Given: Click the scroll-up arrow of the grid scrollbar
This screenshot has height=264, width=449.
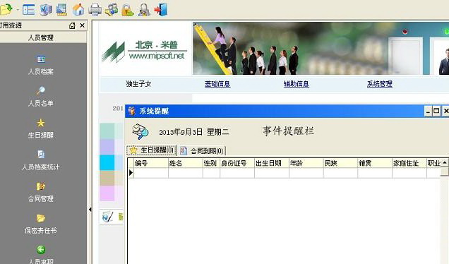Looking at the screenshot, I should (445, 162).
